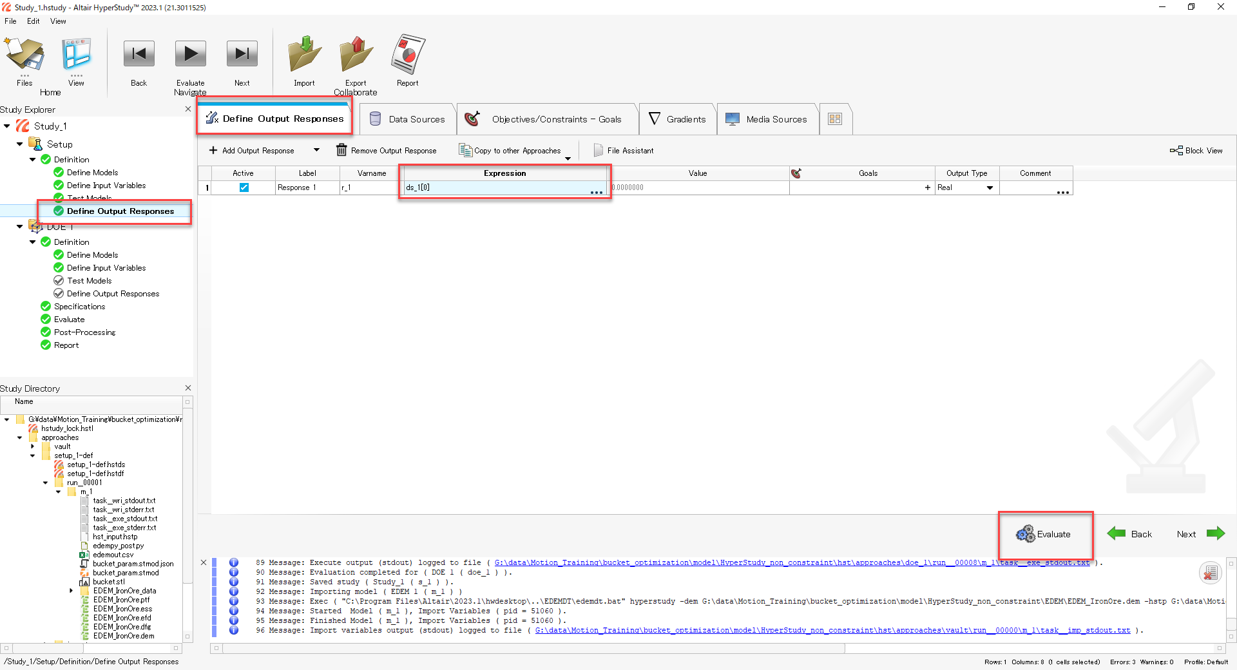Select Define Output Responses in the Setup tree
Image resolution: width=1237 pixels, height=670 pixels.
tap(120, 211)
